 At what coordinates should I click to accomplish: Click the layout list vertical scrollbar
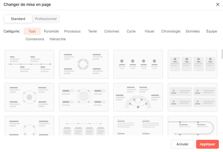click(x=222, y=54)
